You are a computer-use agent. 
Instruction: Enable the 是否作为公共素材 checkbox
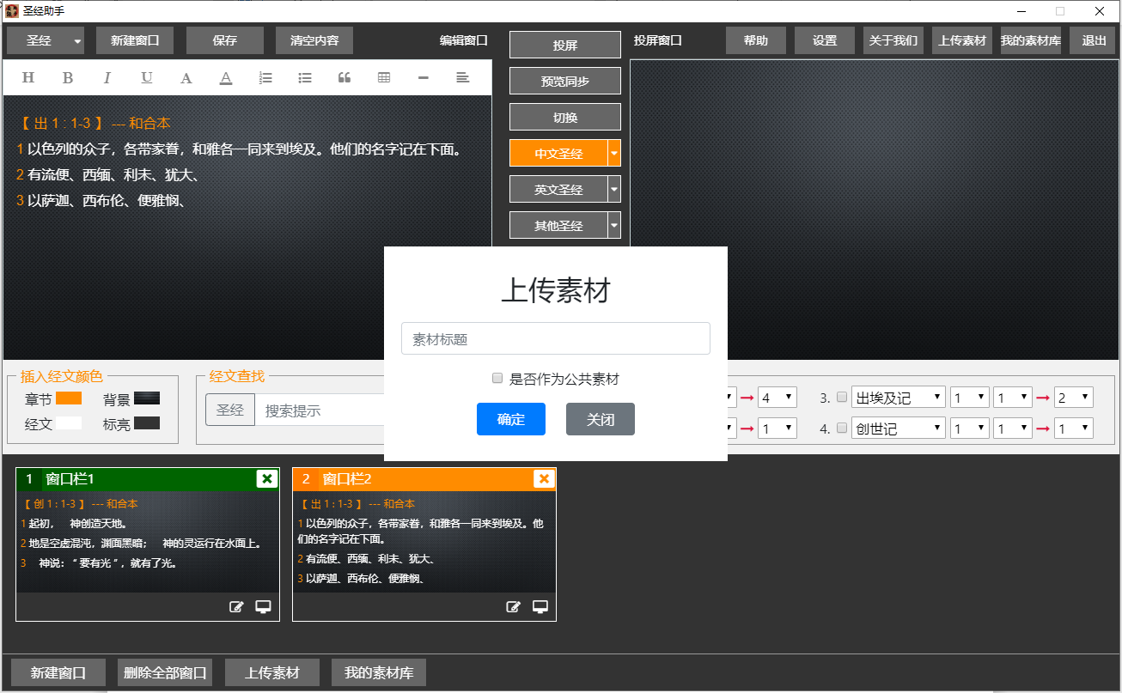tap(497, 379)
